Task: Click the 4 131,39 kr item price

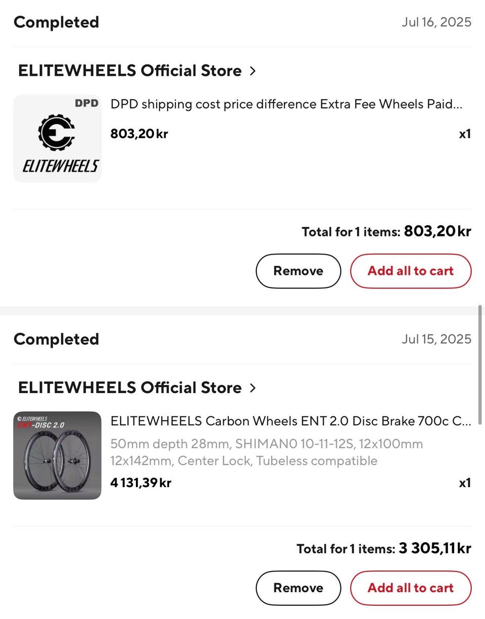Action: [x=141, y=483]
